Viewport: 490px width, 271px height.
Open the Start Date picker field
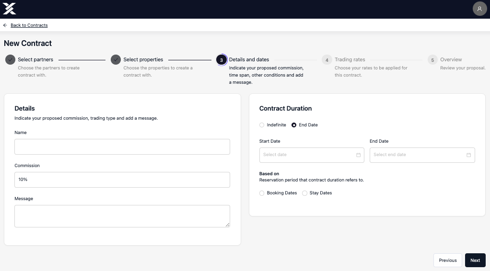coord(312,155)
